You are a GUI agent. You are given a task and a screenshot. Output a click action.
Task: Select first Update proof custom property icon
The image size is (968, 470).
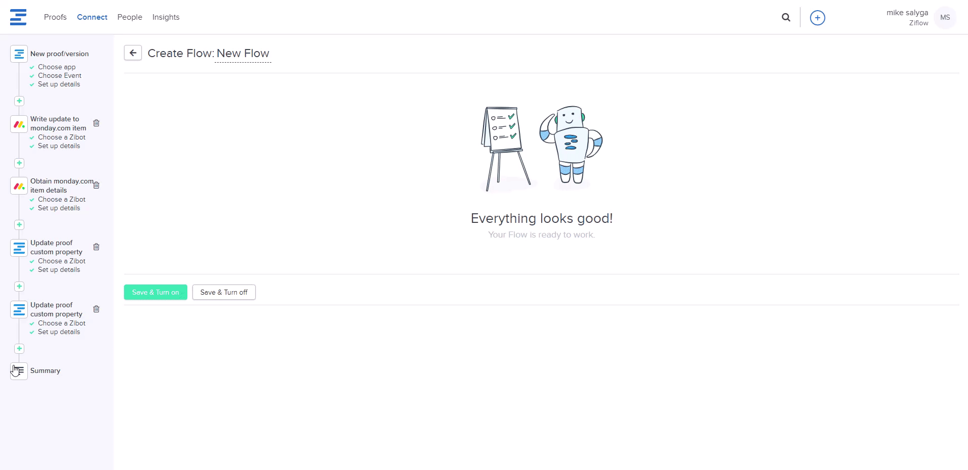coord(19,248)
